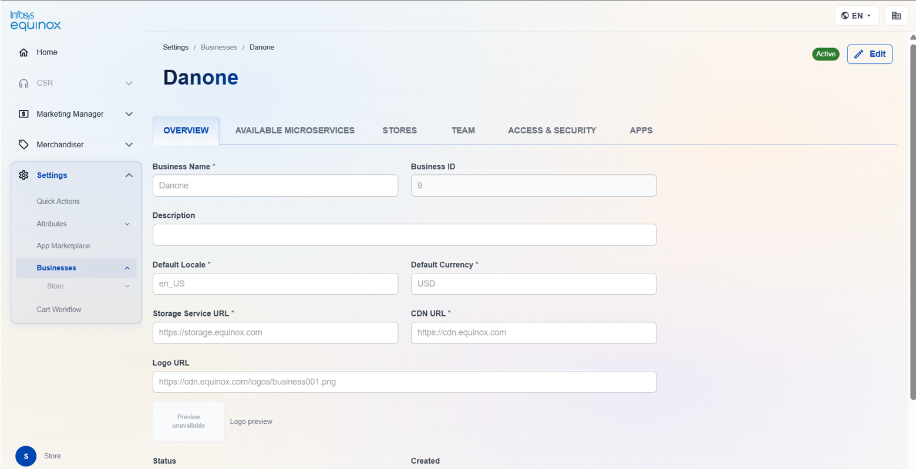The width and height of the screenshot is (916, 469).
Task: Open the Available Microservices tab
Action: [x=295, y=130]
